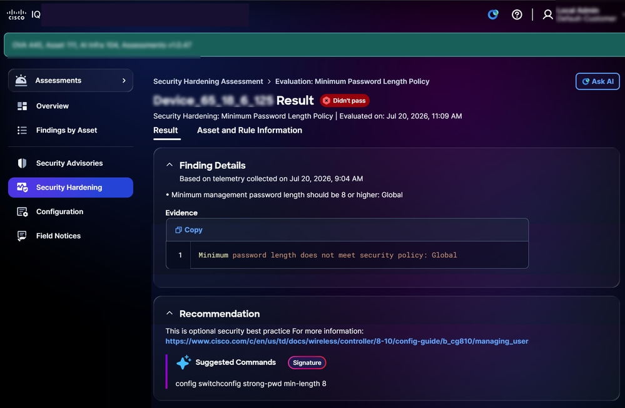Click the 'Evaluated on: Jul 20, 2026' text
Viewport: 625px width, 408px height.
400,116
